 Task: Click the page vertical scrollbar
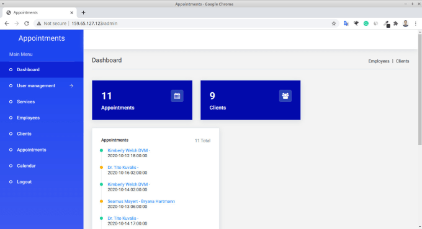pyautogui.click(x=420, y=90)
